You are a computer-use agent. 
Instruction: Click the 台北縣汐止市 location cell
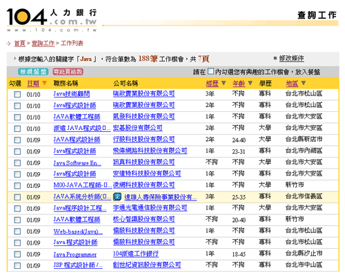(304, 254)
